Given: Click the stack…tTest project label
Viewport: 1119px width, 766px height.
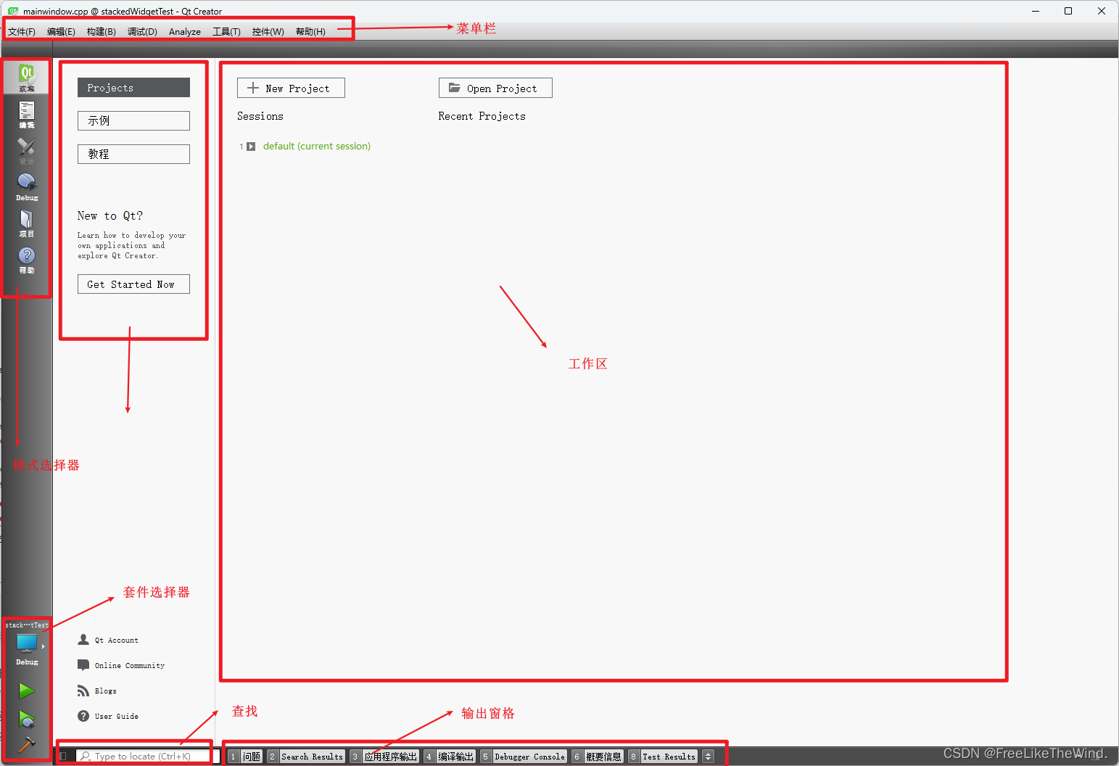Looking at the screenshot, I should [27, 625].
